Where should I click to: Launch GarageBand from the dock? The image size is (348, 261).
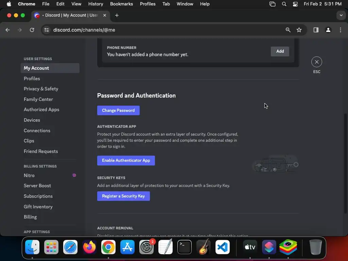click(204, 247)
